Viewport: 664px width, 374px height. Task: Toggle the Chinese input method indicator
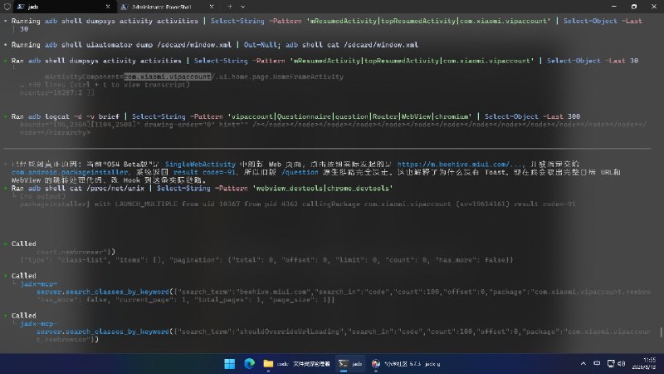[x=597, y=364]
